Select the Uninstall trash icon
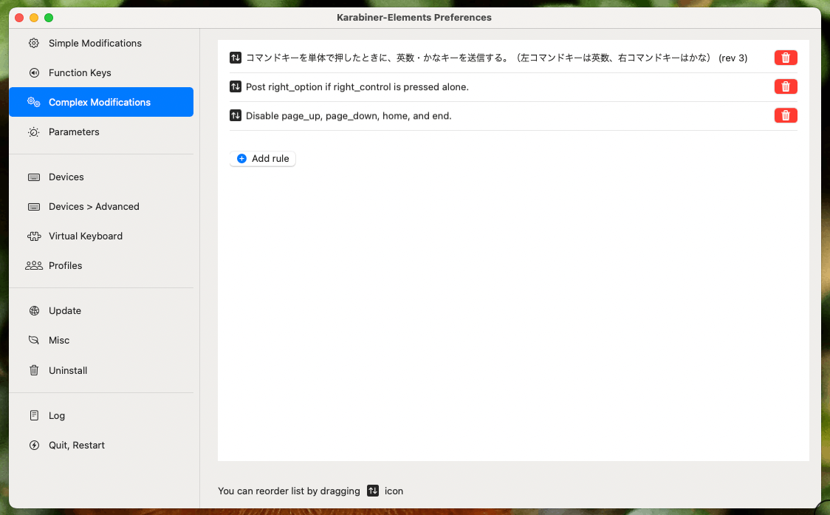 33,370
